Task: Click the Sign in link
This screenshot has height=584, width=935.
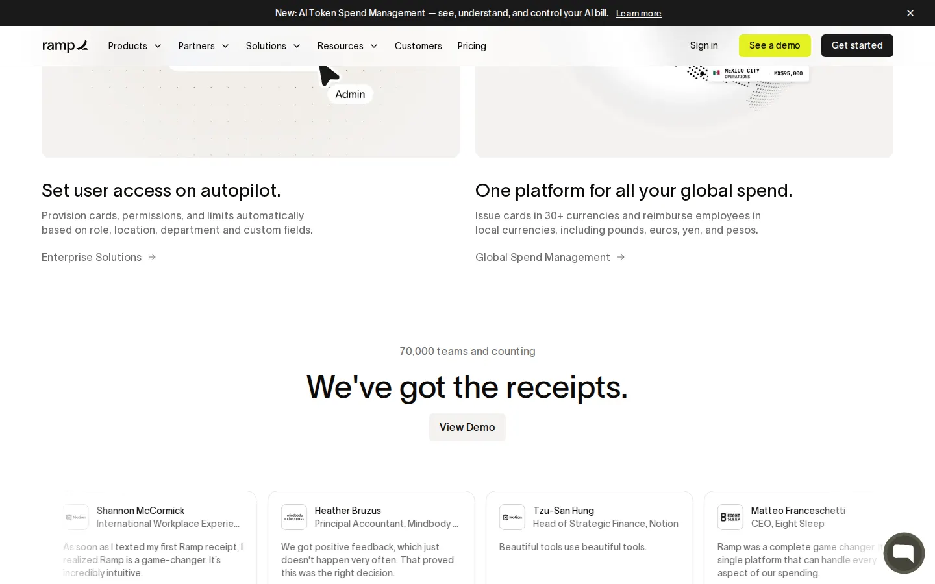Action: [x=704, y=45]
